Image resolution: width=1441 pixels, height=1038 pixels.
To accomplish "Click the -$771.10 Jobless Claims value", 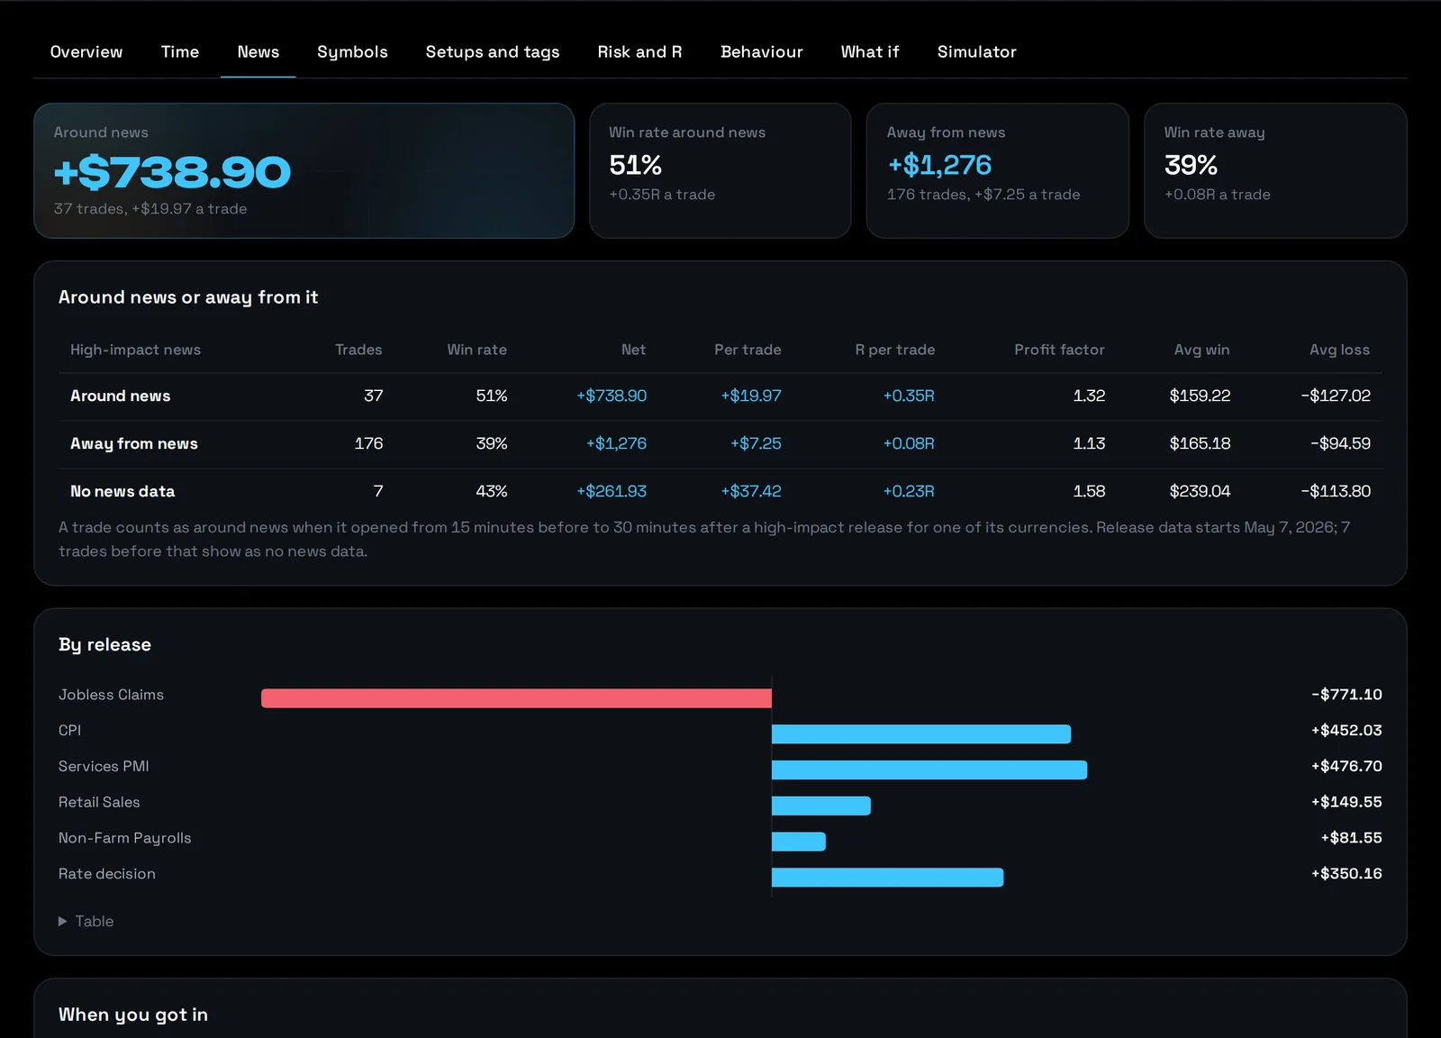I will click(x=1346, y=695).
